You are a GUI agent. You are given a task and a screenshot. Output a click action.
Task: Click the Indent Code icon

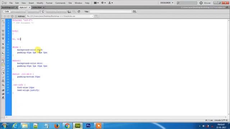point(3,90)
